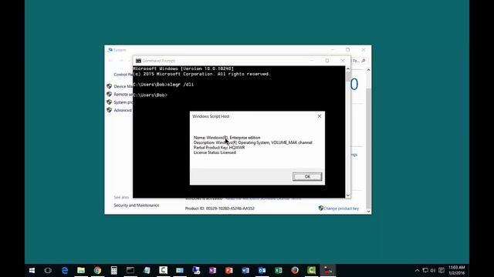The image size is (494, 277).
Task: Click the VOLUME_MAK channel Description line
Action: [252, 142]
